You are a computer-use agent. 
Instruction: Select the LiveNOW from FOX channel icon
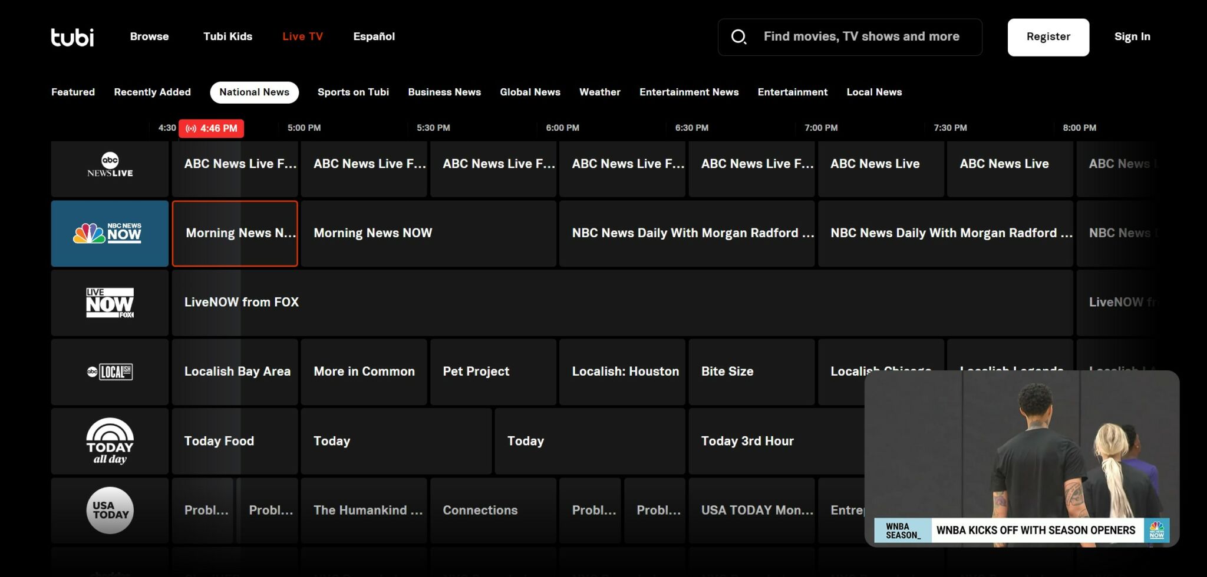tap(109, 302)
